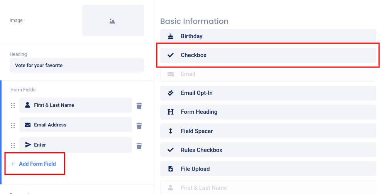Screen dimensions: 381x194
Task: Click the plus icon of Add Form Field
Action: pyautogui.click(x=13, y=164)
